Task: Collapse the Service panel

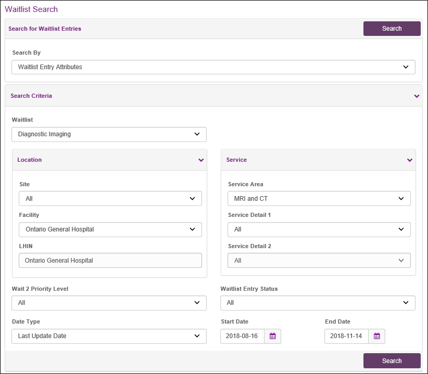Action: point(410,160)
